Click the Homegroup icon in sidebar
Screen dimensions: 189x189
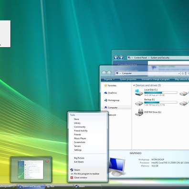[x=105, y=100]
